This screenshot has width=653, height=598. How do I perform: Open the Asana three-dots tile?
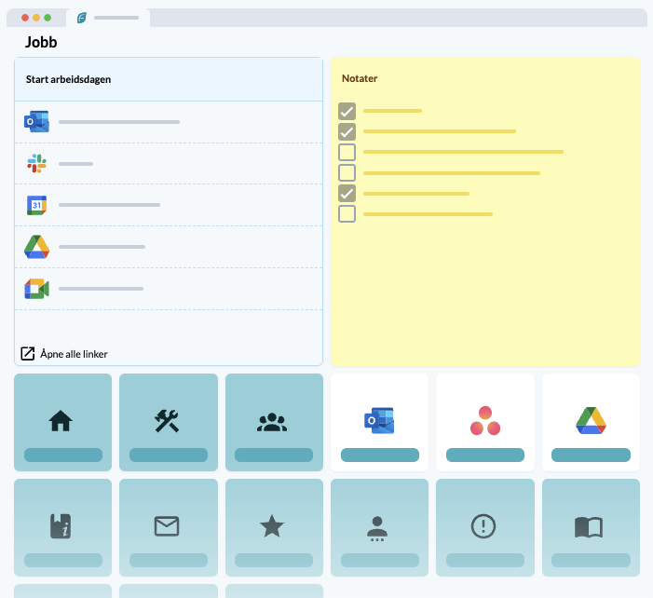pyautogui.click(x=485, y=422)
